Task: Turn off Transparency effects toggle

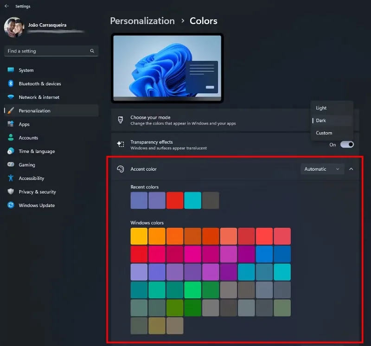Action: pos(347,144)
